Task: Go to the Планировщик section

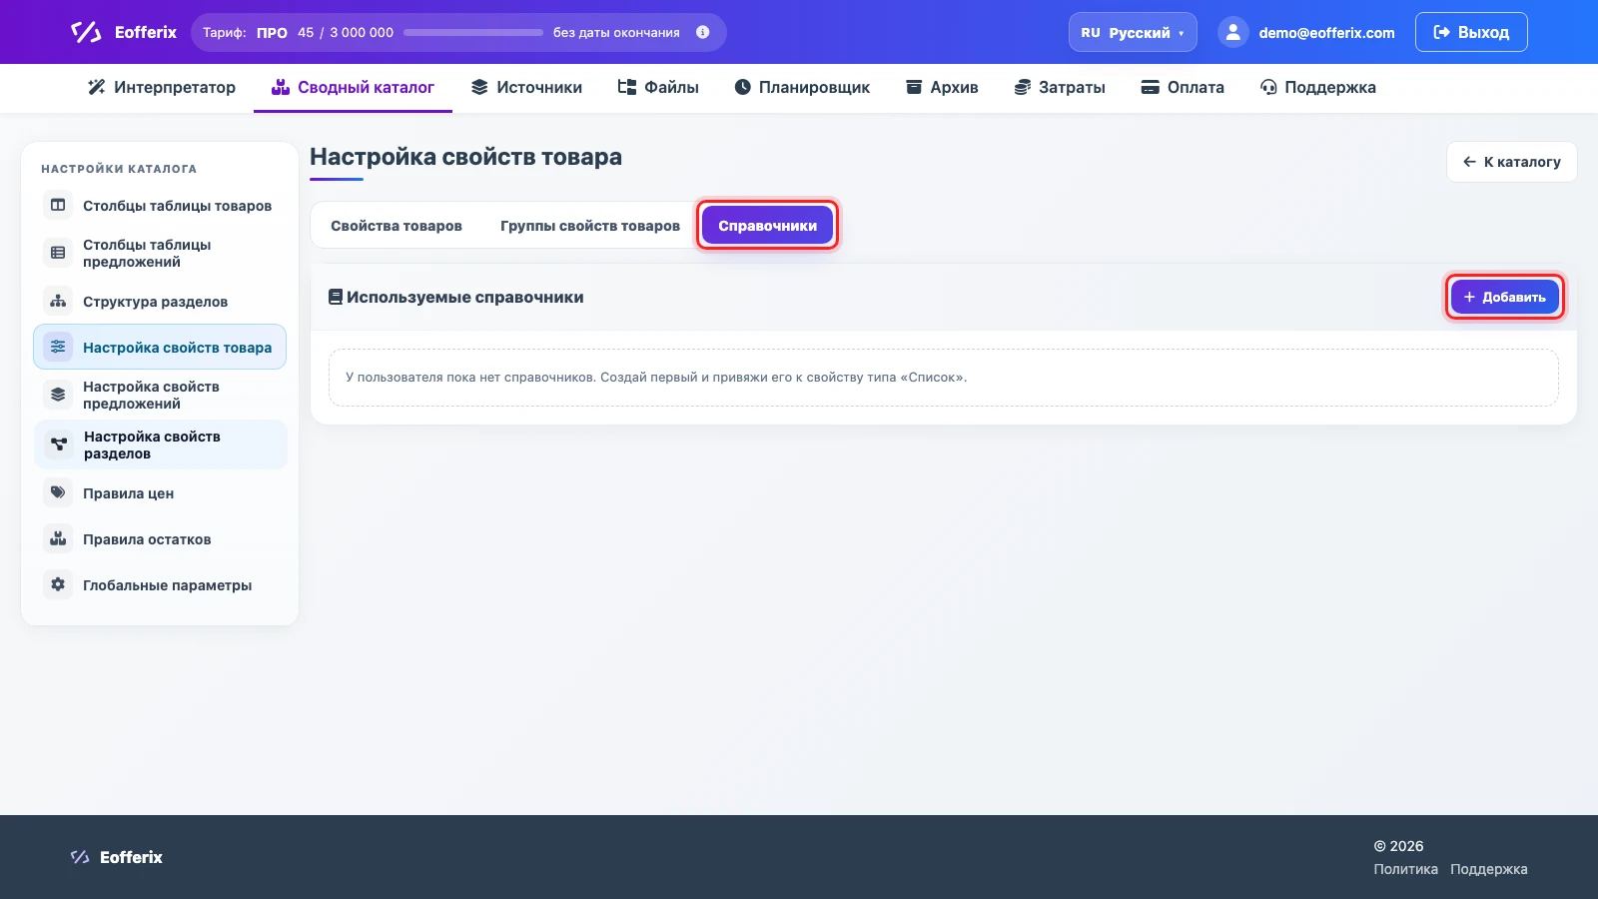Action: point(802,87)
